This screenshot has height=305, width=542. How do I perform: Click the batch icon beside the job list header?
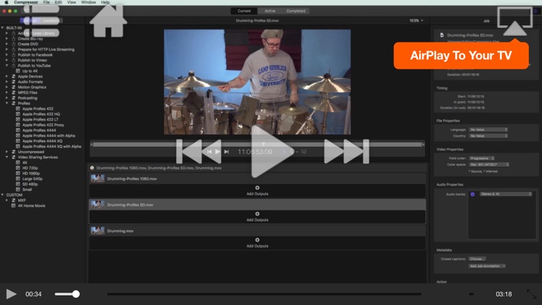tap(92, 168)
